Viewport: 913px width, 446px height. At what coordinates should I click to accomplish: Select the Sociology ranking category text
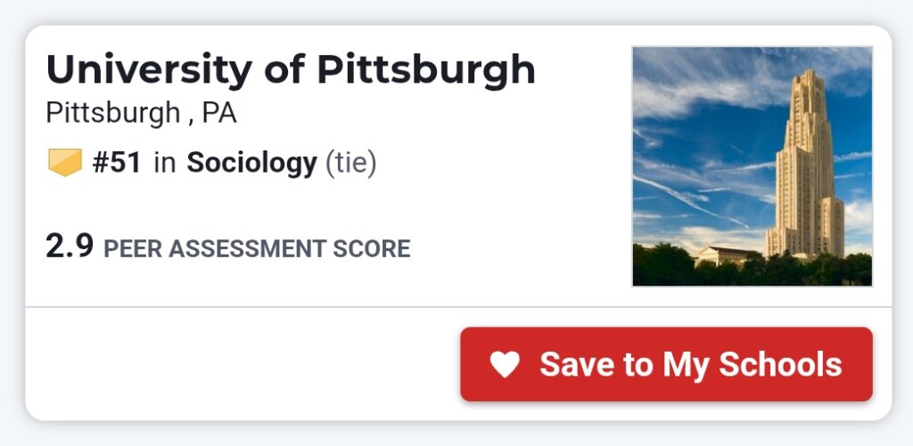251,163
